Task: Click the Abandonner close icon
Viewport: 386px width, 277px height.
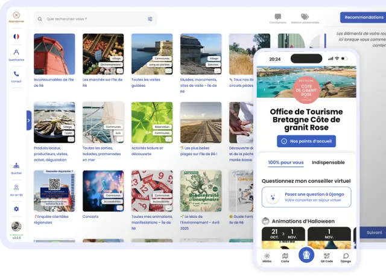Action: click(x=16, y=15)
